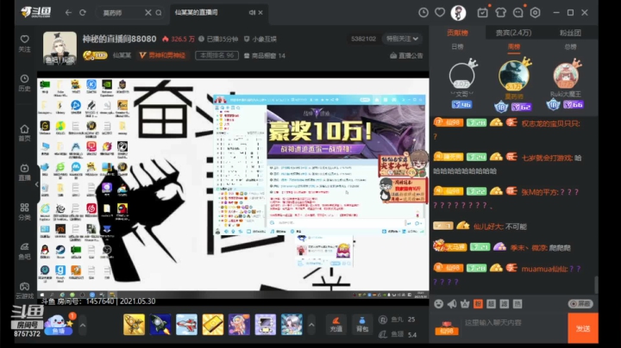
Task: Click username 仙儿好大 in chat
Action: coord(486,227)
